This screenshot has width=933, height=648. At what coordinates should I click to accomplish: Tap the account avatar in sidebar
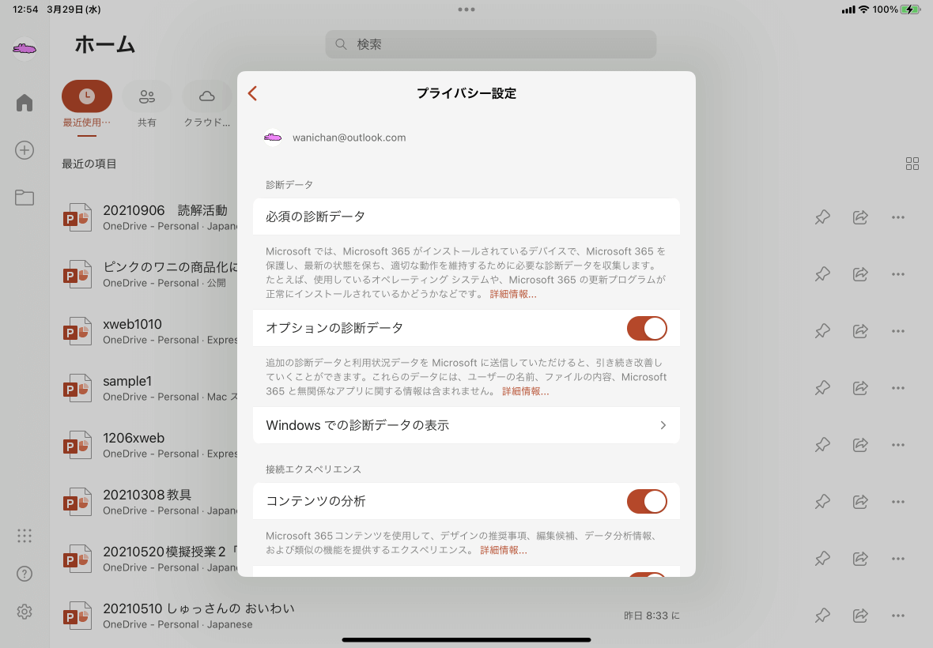(x=25, y=48)
